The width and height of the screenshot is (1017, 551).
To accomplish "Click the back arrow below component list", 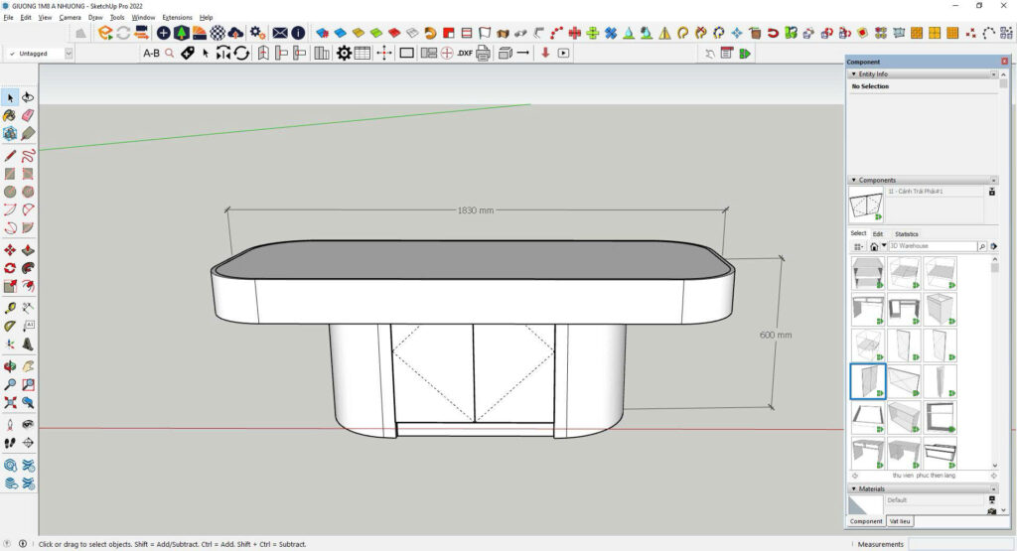I will pyautogui.click(x=855, y=476).
